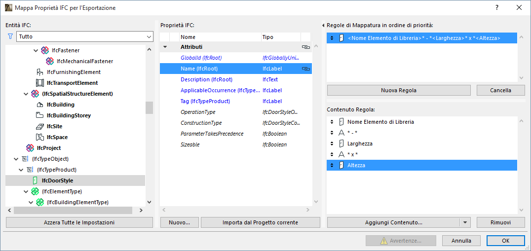Open the Aggiungi Contenuto dropdown arrow
The height and width of the screenshot is (251, 531).
coord(465,222)
